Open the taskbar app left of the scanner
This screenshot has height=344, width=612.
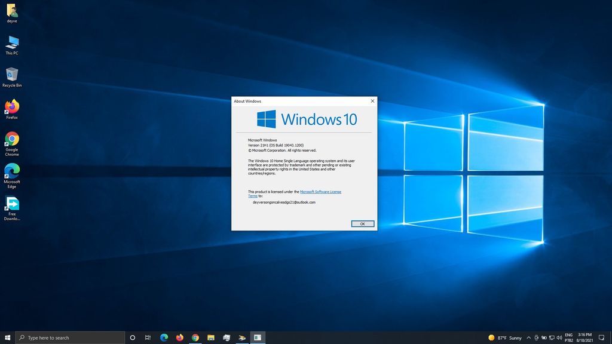click(x=227, y=337)
